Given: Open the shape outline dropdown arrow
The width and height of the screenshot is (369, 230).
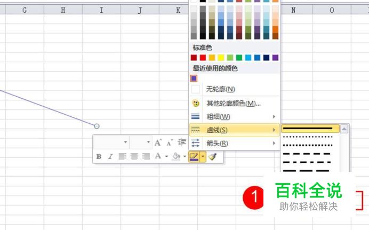Looking at the screenshot, I should [203, 157].
